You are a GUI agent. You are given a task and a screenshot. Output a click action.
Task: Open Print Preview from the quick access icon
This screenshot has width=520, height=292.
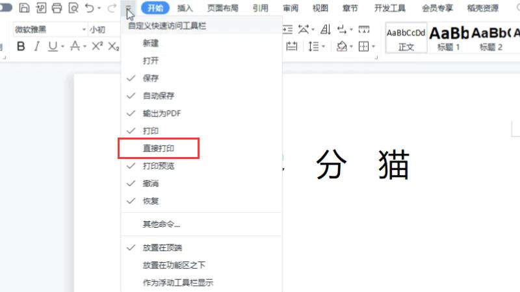(x=73, y=8)
